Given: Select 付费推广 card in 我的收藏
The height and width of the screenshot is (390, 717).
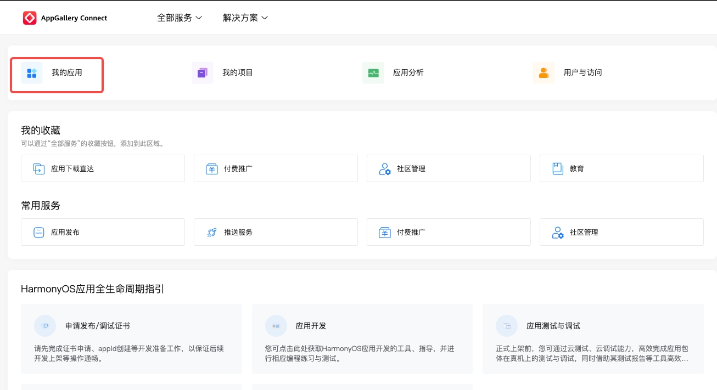Looking at the screenshot, I should tap(276, 168).
